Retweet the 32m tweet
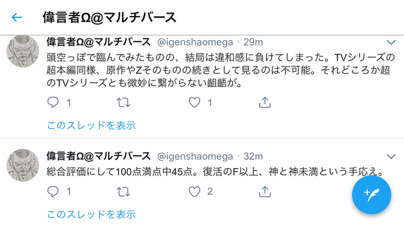Screen dimensions: 404x227 123,192
